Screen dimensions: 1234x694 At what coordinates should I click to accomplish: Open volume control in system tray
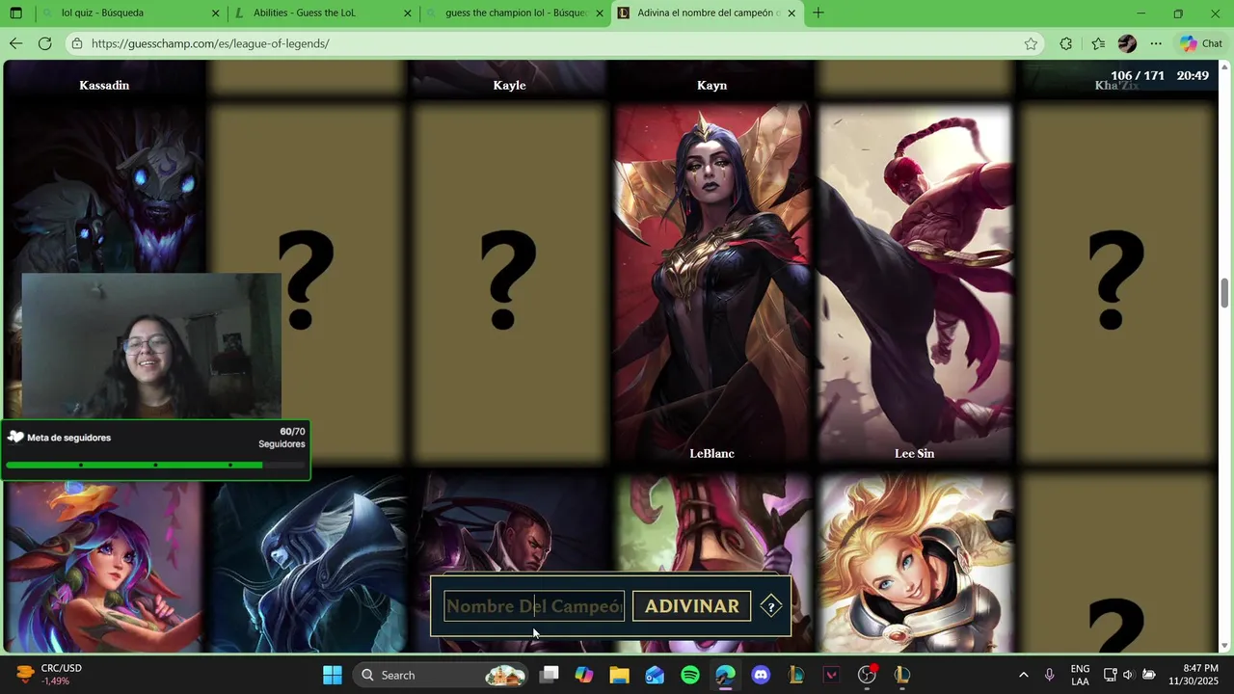coord(1128,675)
